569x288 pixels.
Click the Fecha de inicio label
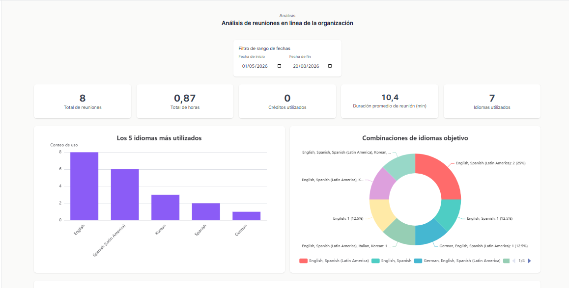tap(252, 56)
